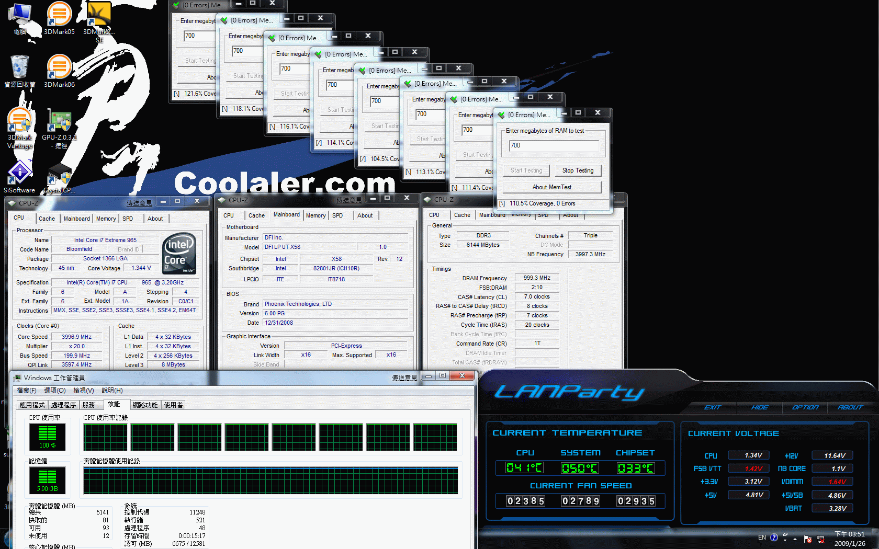Click Stop Testing in the front MemTest window

[x=578, y=170]
